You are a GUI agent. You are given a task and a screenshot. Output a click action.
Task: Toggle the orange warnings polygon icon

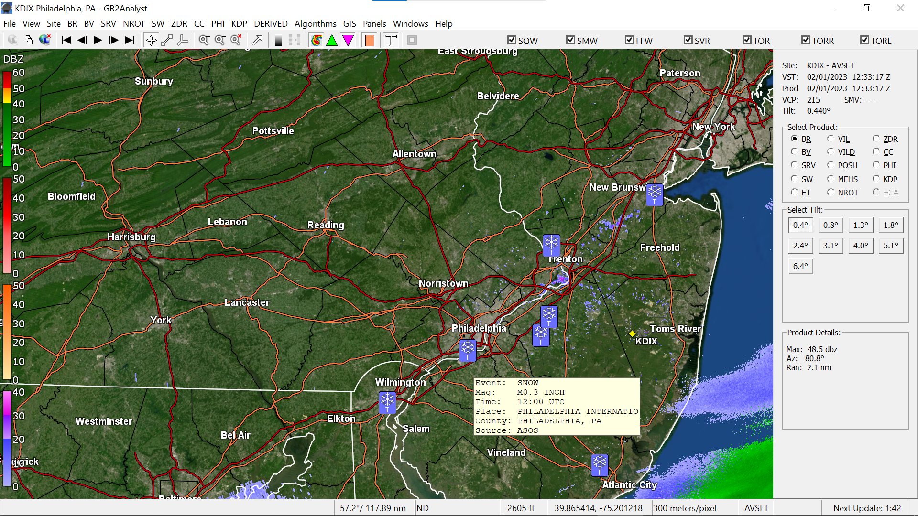point(370,41)
